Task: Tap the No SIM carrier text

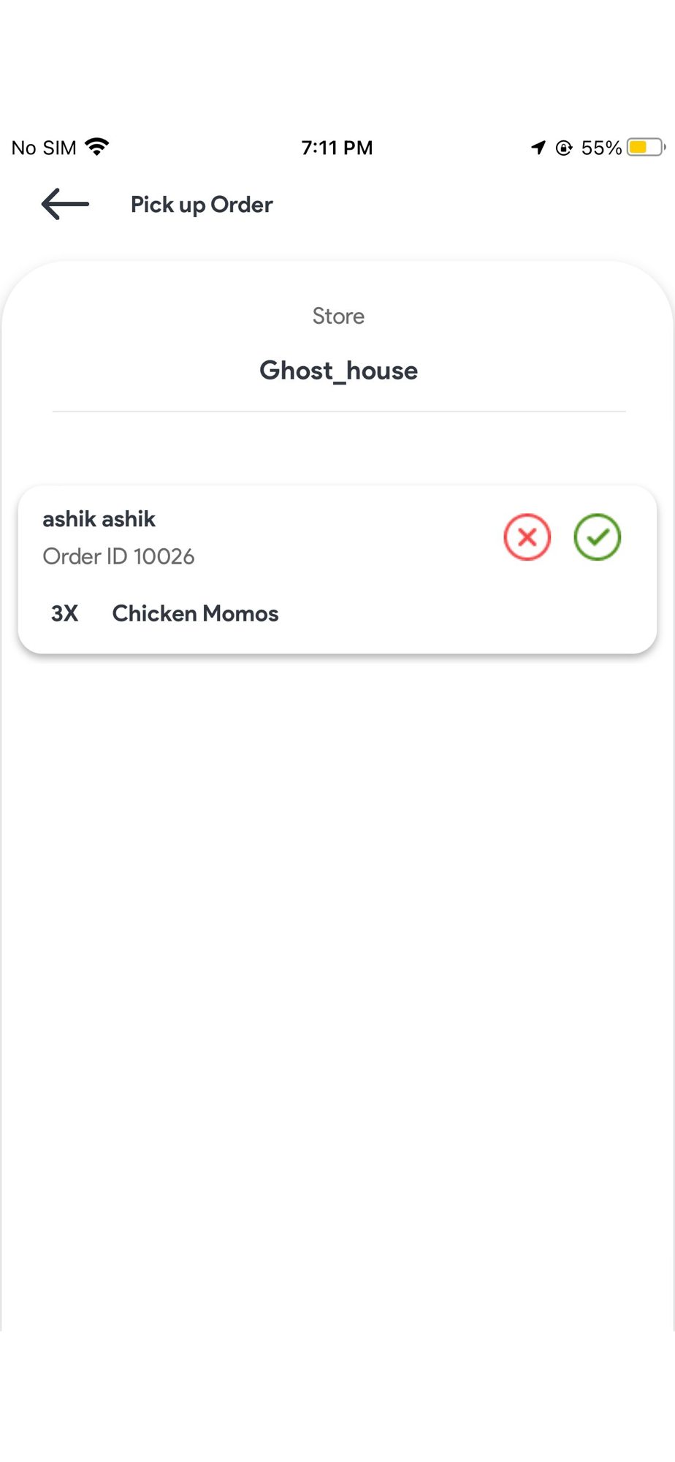Action: point(44,148)
